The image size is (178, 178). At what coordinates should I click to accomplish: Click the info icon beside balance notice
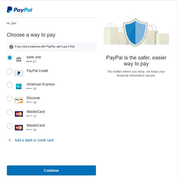(x=11, y=47)
